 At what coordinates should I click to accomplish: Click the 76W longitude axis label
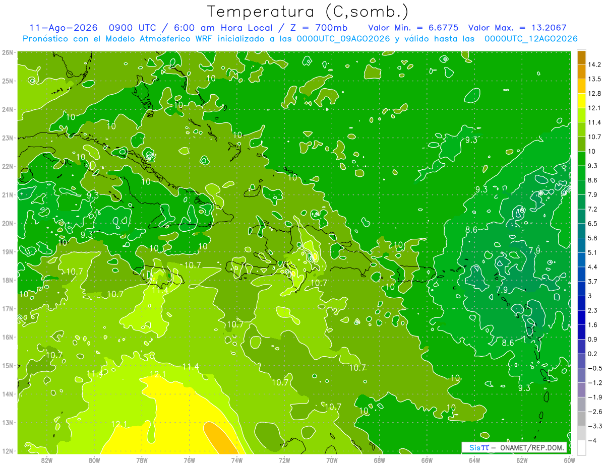[x=189, y=460]
